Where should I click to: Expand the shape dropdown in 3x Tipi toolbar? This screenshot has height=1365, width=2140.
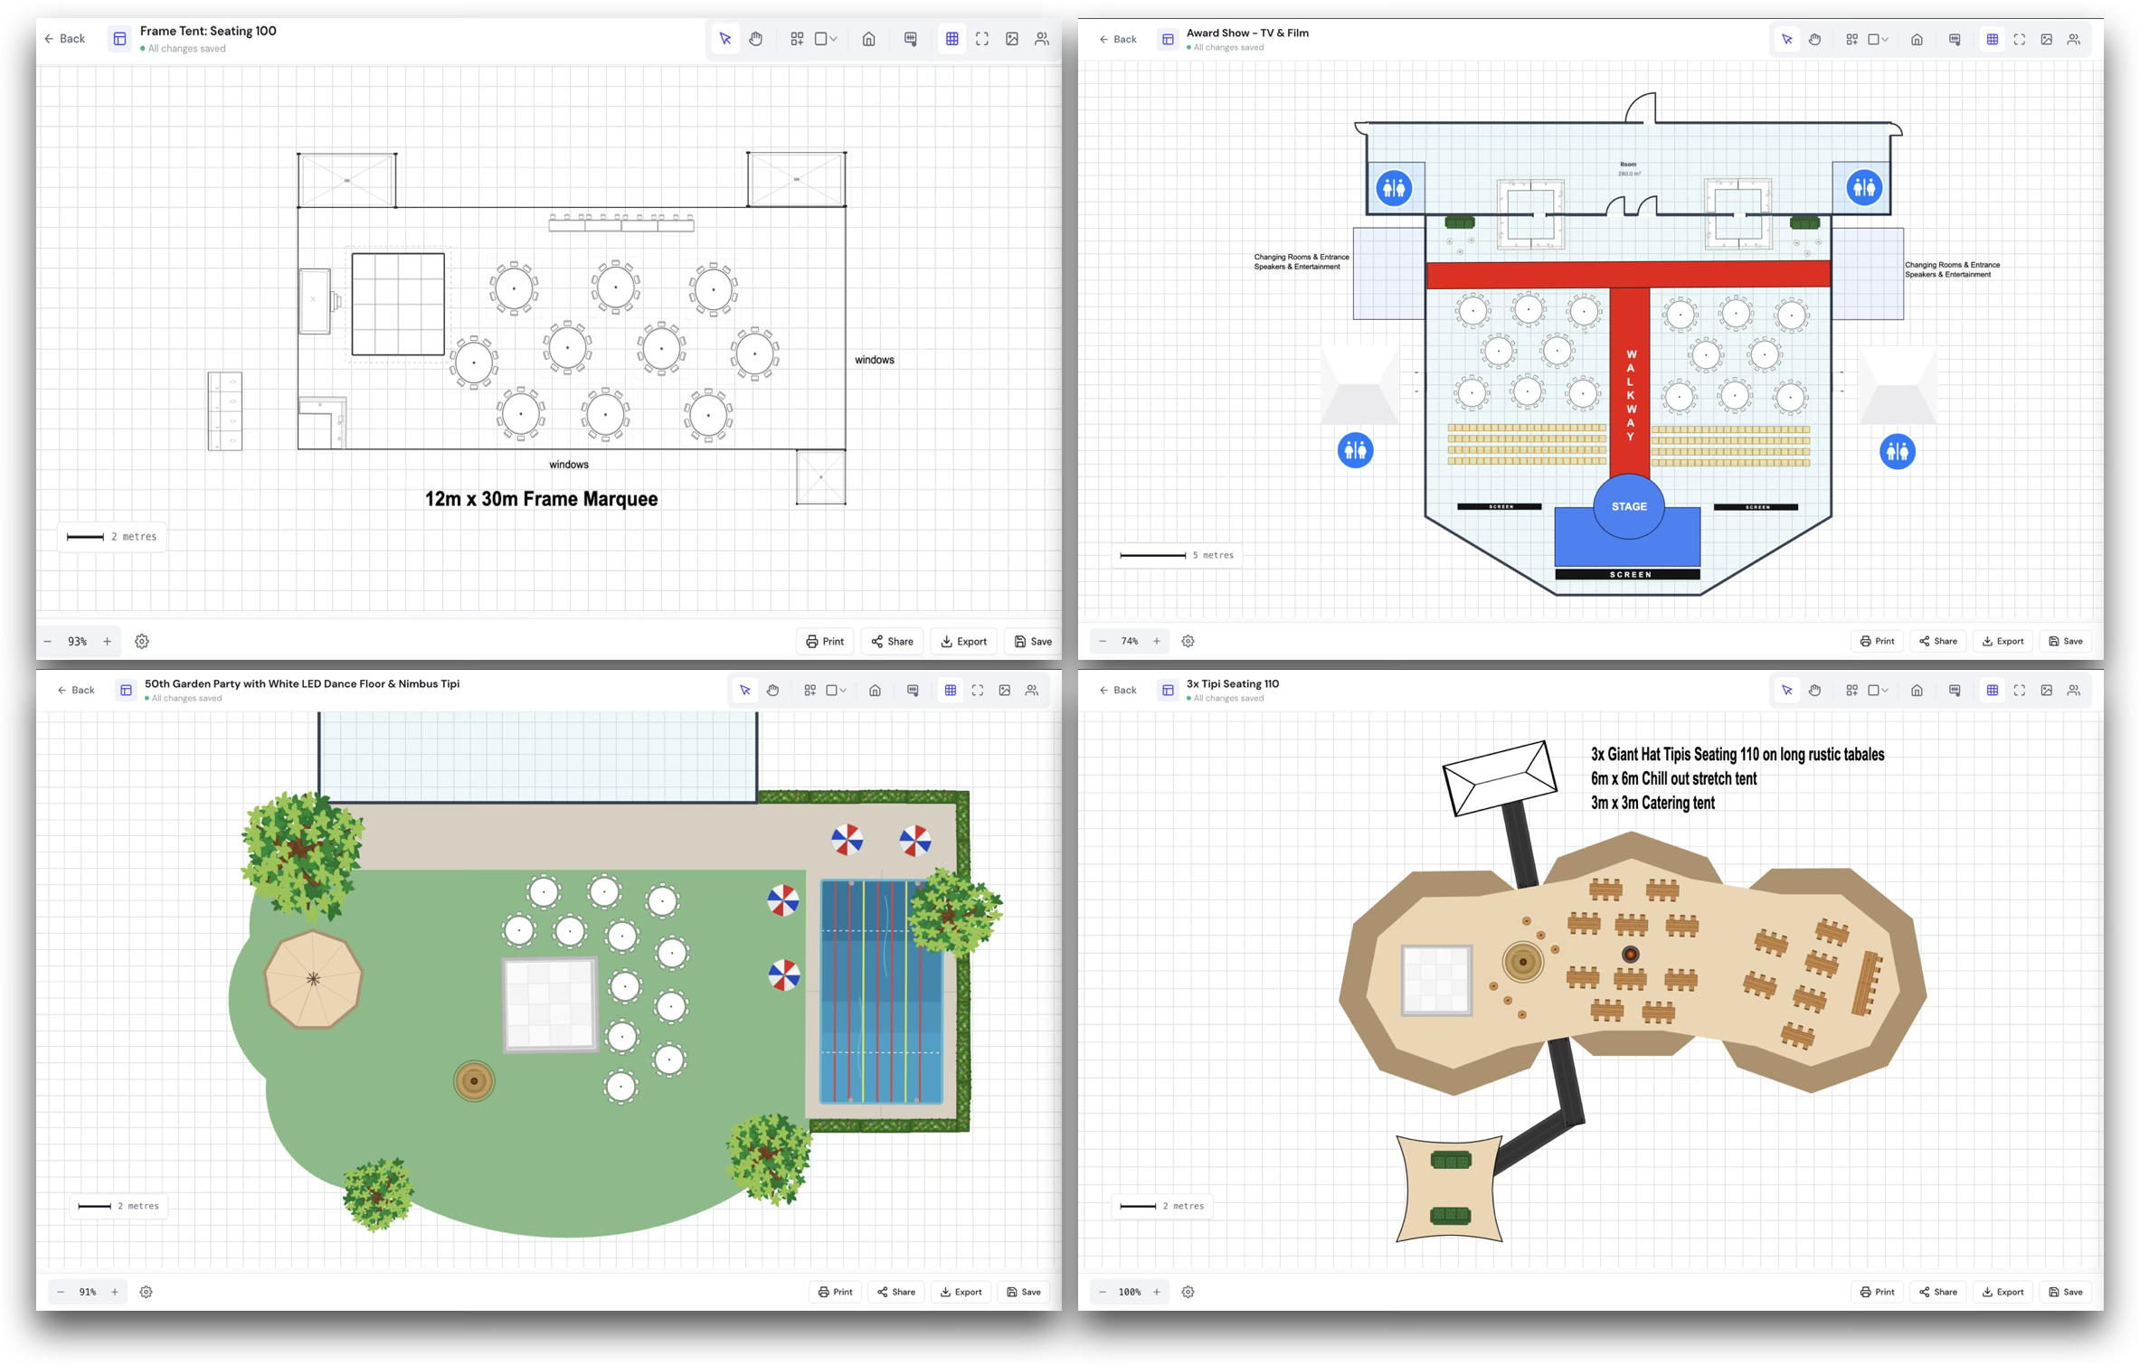pyautogui.click(x=1879, y=690)
